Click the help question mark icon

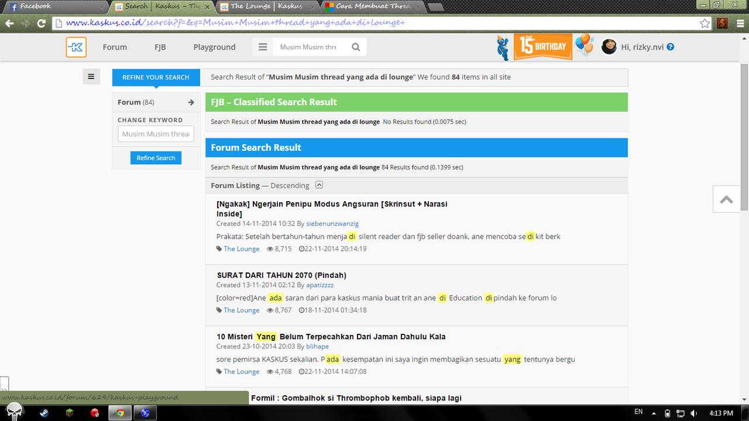[671, 47]
